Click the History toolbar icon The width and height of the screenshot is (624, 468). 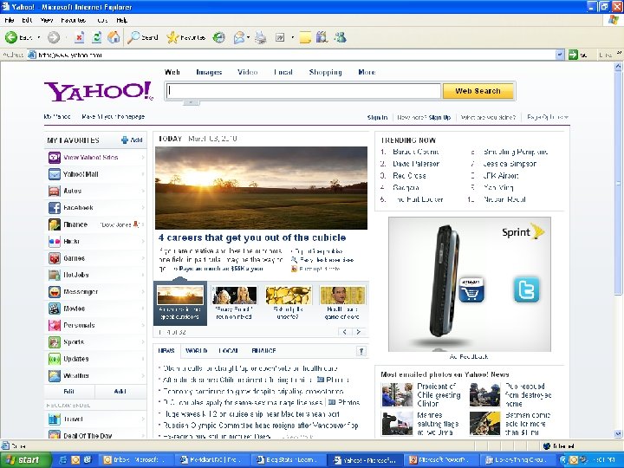pos(218,37)
